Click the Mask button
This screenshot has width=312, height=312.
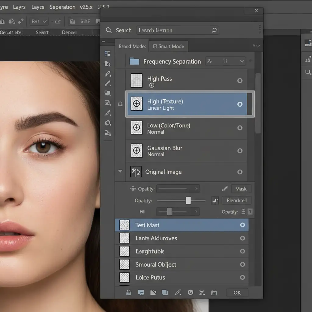point(241,189)
